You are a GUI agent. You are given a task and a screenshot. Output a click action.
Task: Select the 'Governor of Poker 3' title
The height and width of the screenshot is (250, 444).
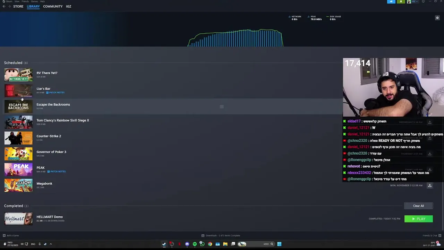pyautogui.click(x=51, y=152)
